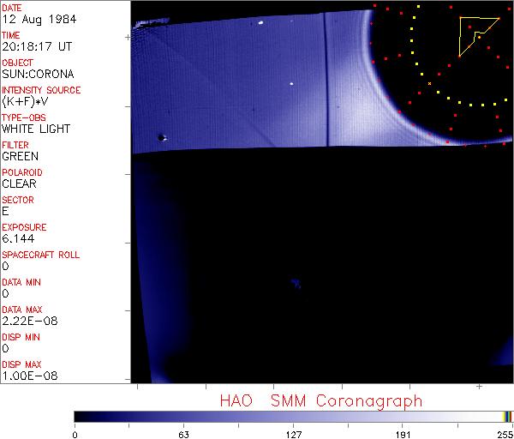This screenshot has width=514, height=439.
Task: Click the dark circular blemish in the corona image
Action: coord(161,136)
